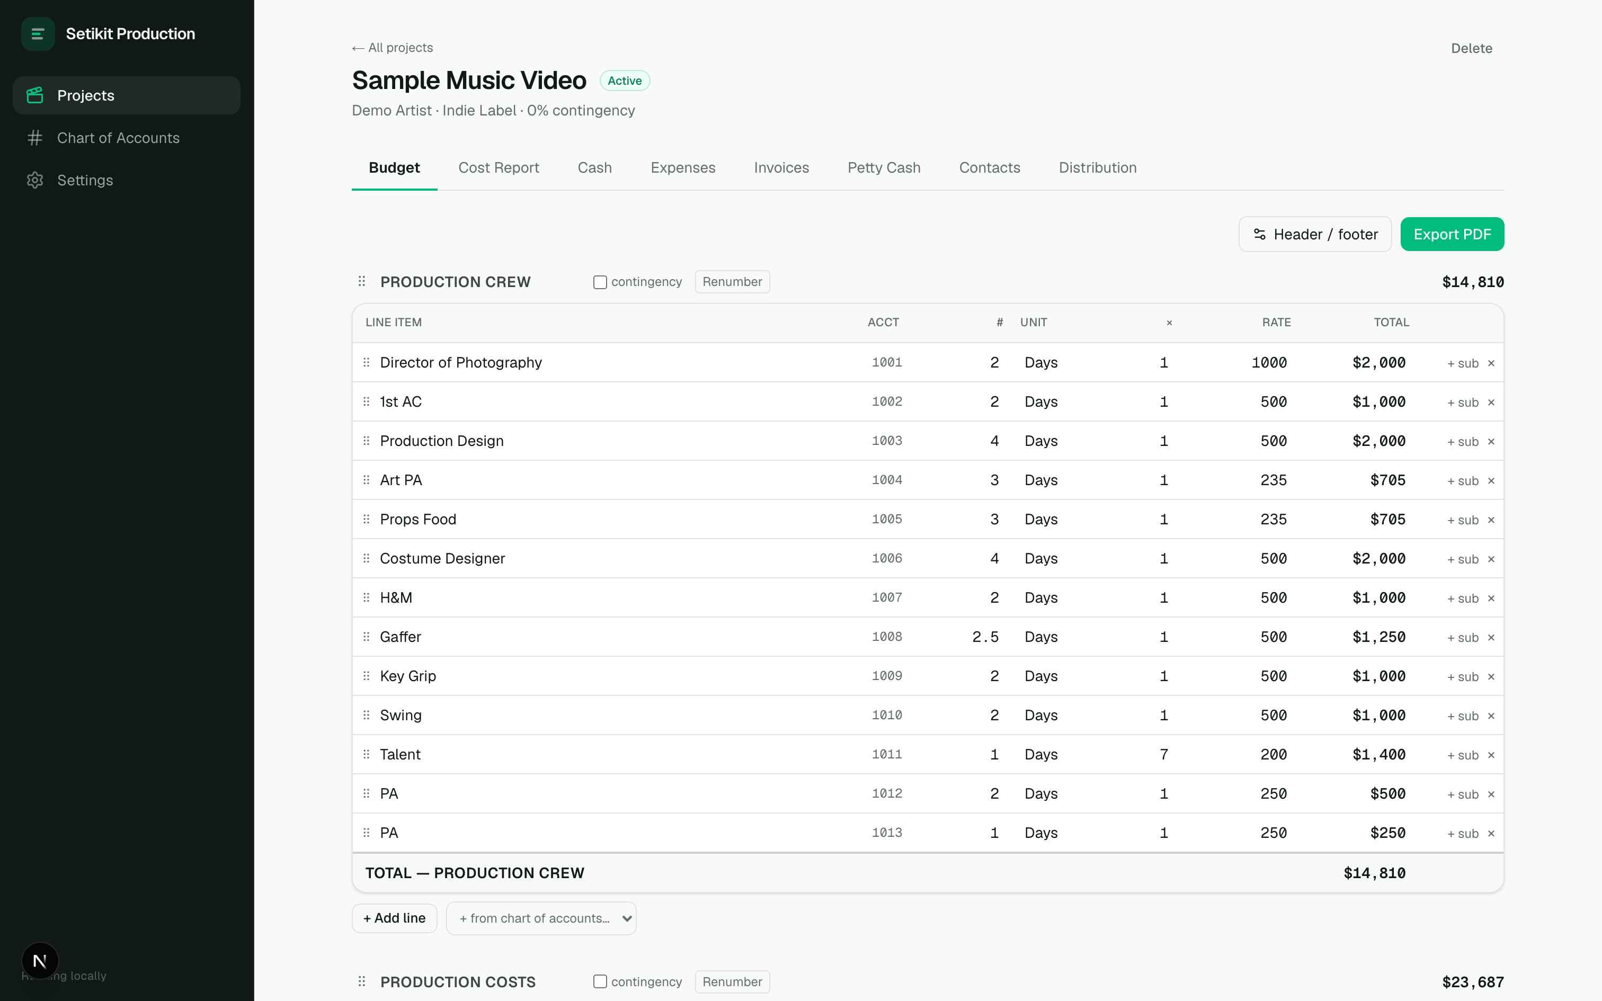Click Renumber for PRODUCTION COSTS

coord(732,982)
